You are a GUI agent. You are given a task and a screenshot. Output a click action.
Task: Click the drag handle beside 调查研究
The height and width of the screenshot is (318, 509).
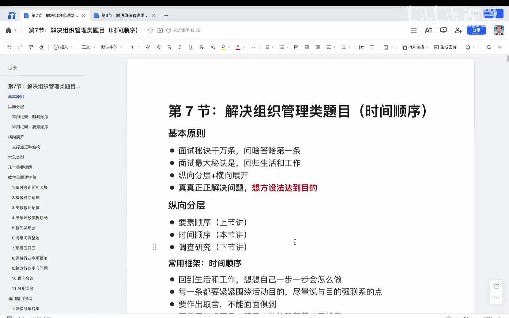(154, 247)
